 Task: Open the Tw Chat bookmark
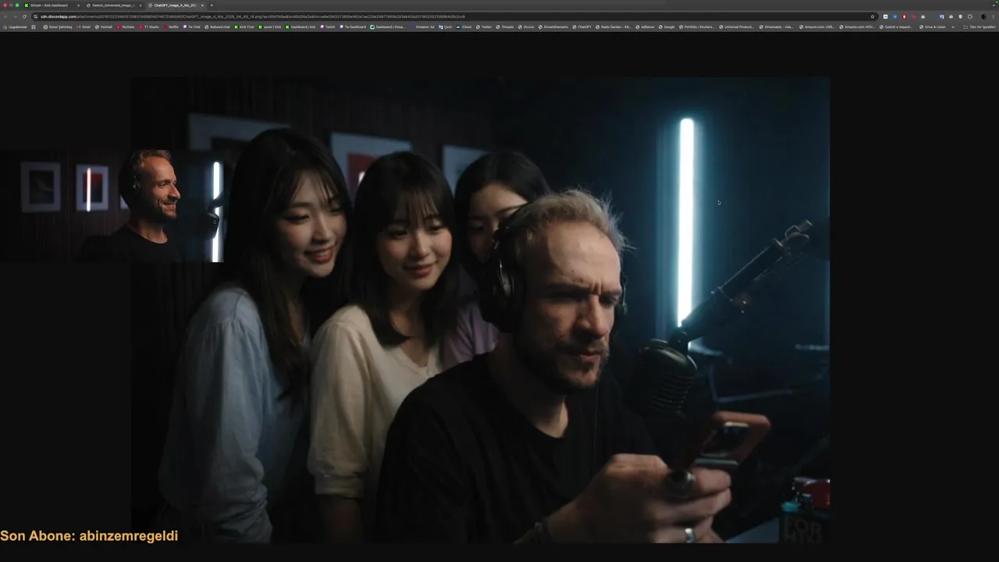(x=192, y=27)
